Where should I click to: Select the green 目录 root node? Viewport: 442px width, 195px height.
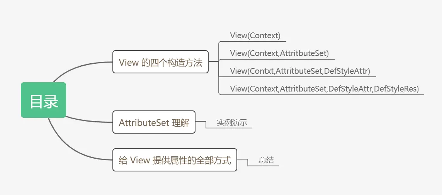[44, 100]
